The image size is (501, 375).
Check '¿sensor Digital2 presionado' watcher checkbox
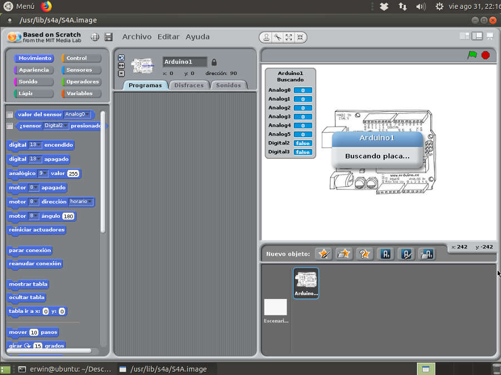pyautogui.click(x=10, y=126)
